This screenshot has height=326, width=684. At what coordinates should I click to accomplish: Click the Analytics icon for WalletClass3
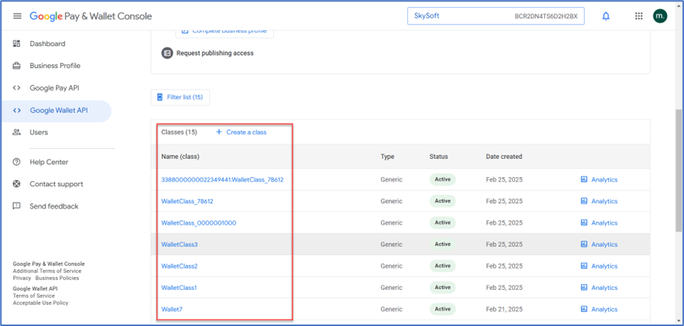coord(584,244)
